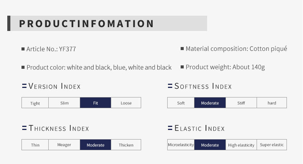Select Soft in the Softness Index
Screen dimensions: 303x164
(181, 103)
